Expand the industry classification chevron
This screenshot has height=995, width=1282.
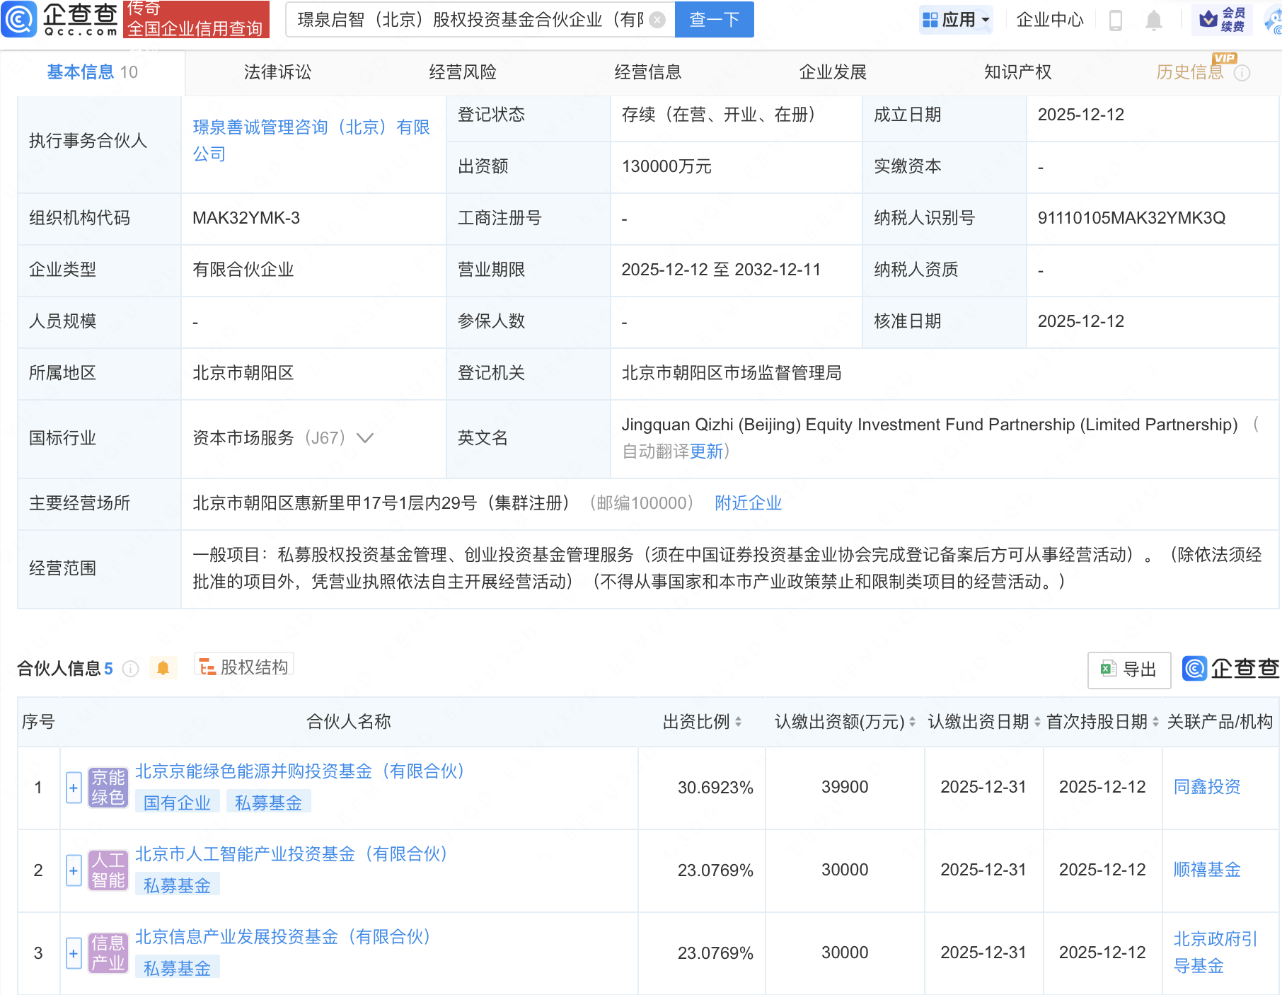coord(365,438)
